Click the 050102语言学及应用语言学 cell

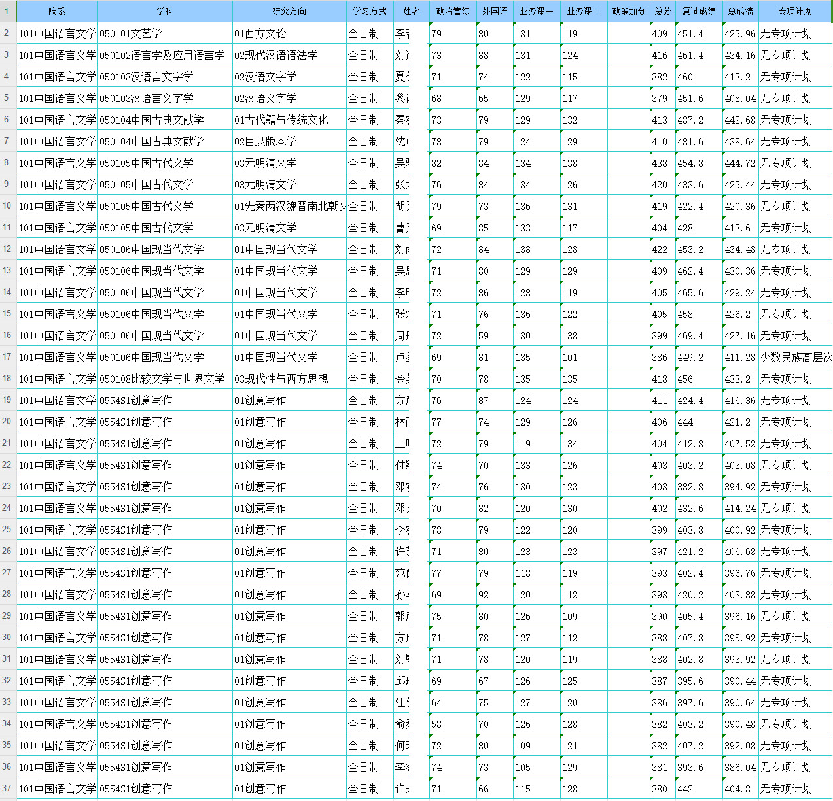click(x=165, y=55)
